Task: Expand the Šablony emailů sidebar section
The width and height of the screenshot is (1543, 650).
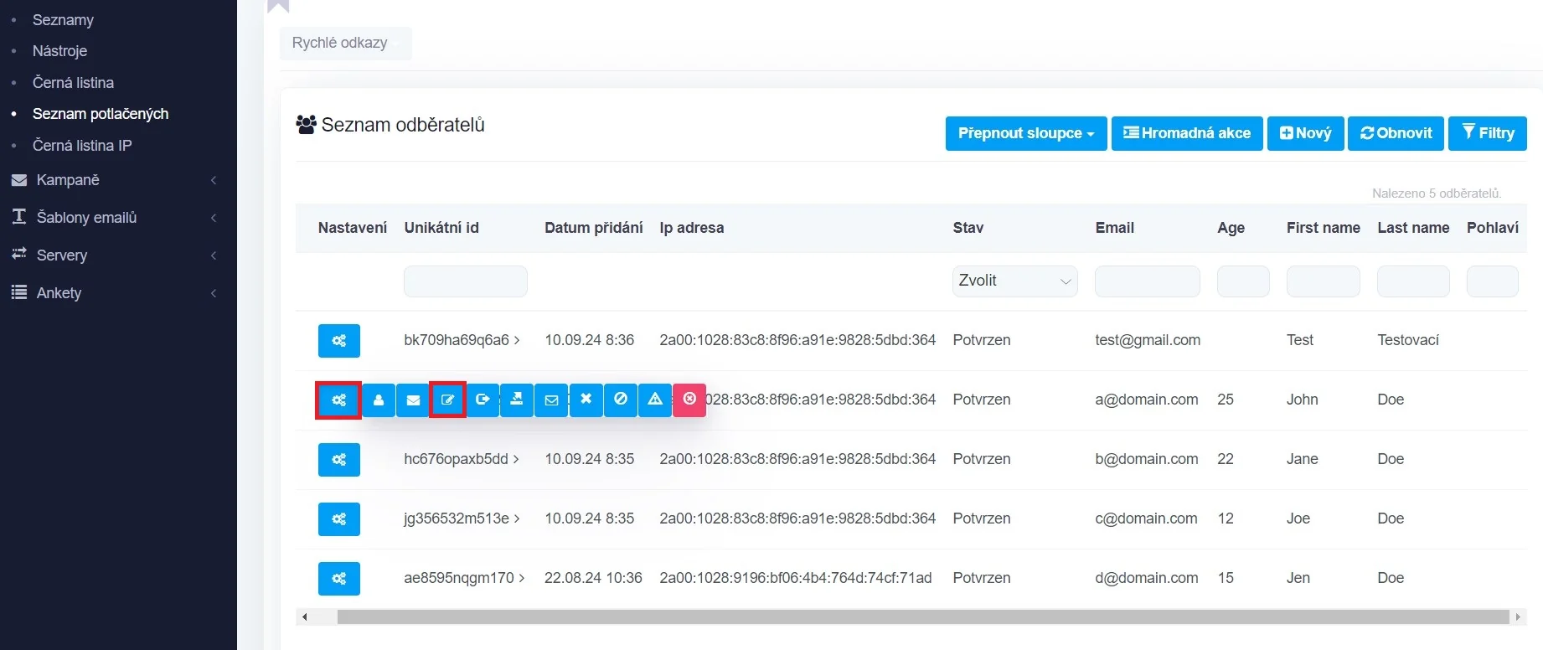Action: [86, 218]
